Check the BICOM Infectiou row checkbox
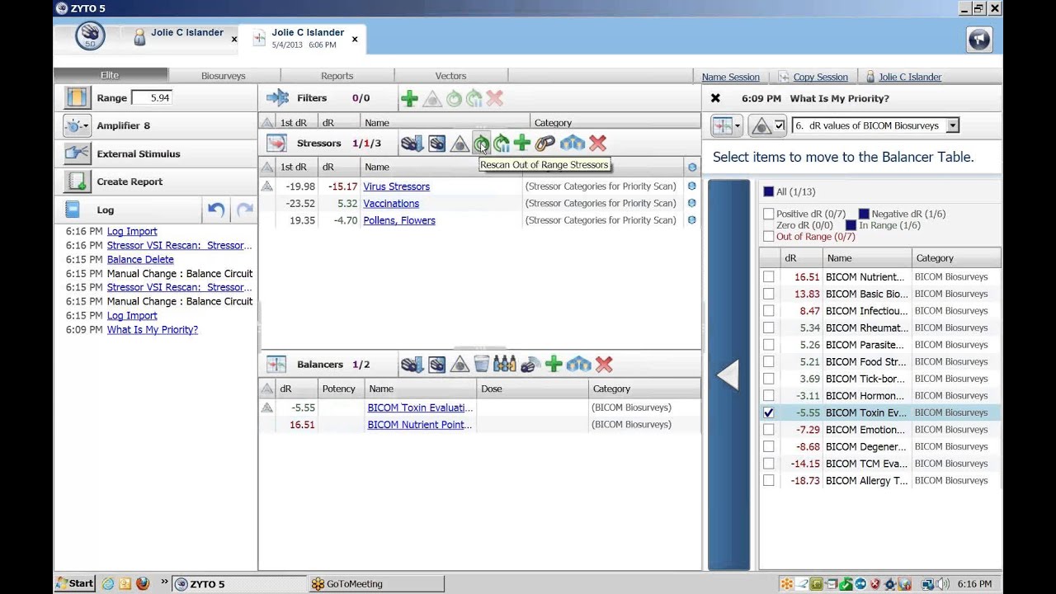 (769, 311)
